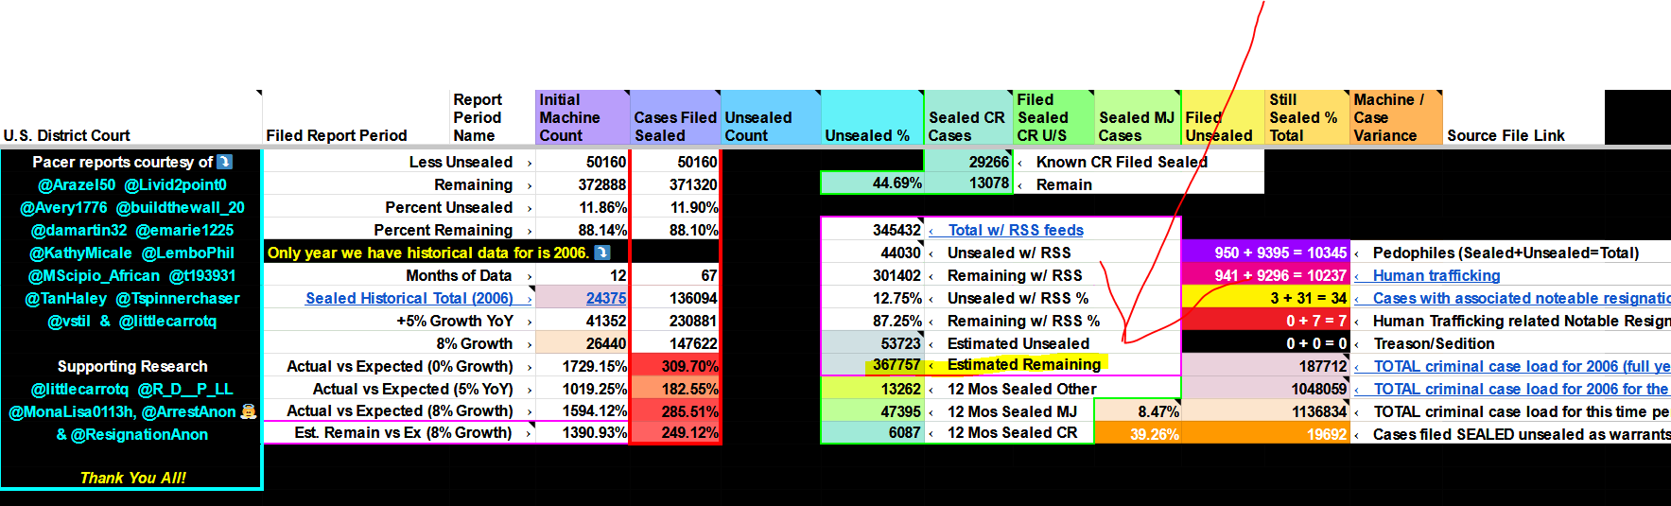Click the highlighted 'Estimated Remaining' label
This screenshot has height=506, width=1671.
(1024, 364)
